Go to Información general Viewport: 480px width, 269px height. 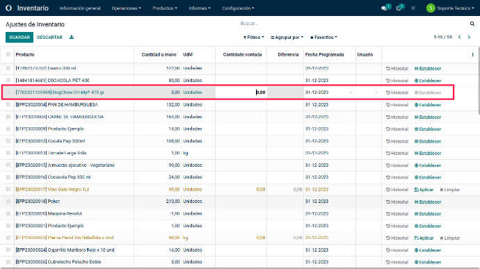coord(80,8)
